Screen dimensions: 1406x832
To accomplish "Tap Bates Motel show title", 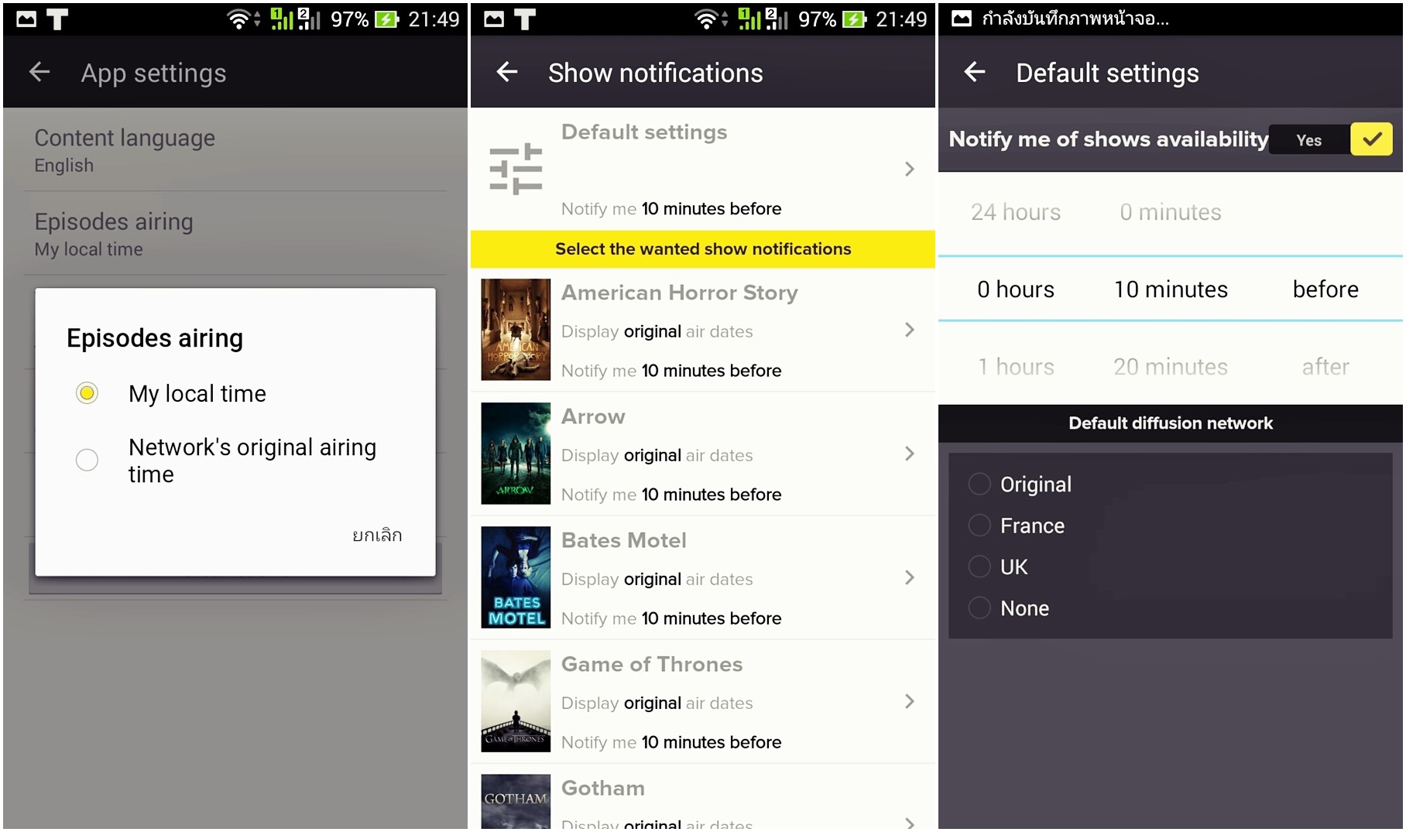I will (624, 540).
